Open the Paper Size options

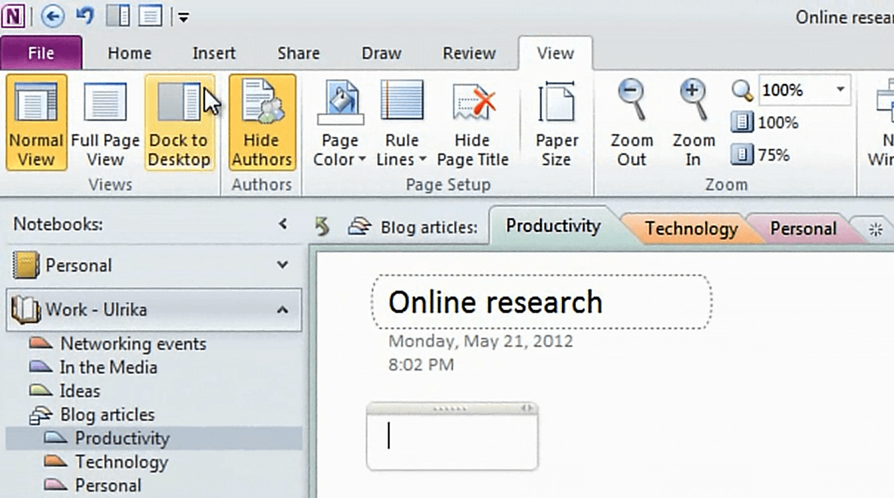click(x=557, y=119)
